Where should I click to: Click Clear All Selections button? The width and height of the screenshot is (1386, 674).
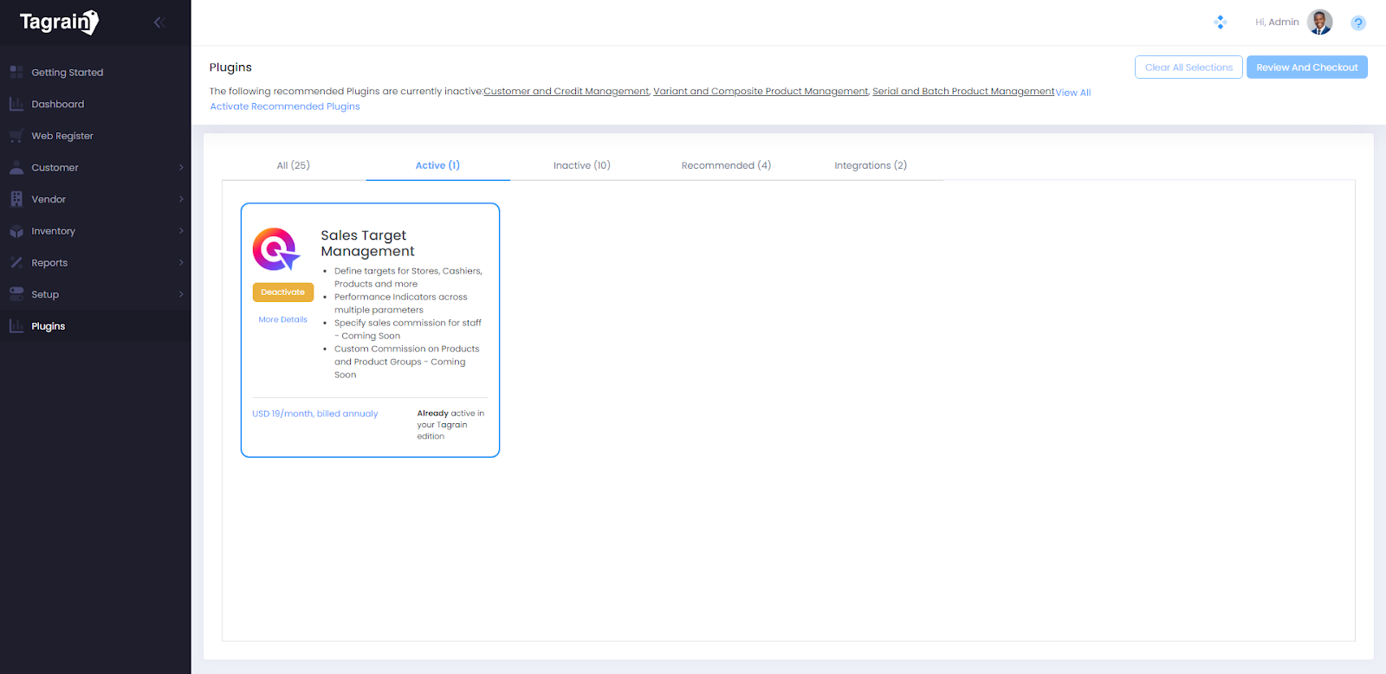point(1188,67)
